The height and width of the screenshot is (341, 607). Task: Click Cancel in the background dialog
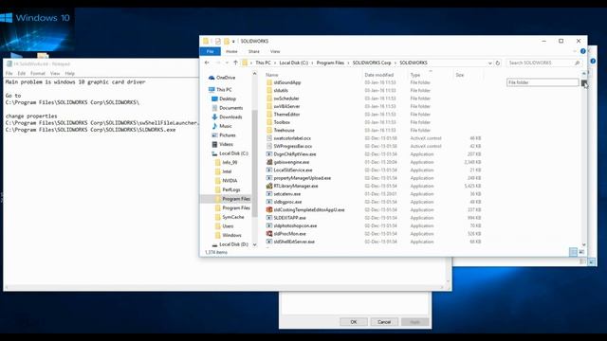pyautogui.click(x=384, y=322)
